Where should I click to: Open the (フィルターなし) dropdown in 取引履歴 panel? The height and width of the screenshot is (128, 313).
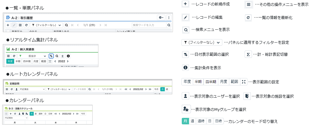tap(47, 25)
